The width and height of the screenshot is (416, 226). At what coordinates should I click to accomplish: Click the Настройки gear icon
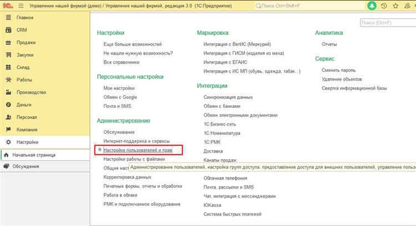[8, 142]
